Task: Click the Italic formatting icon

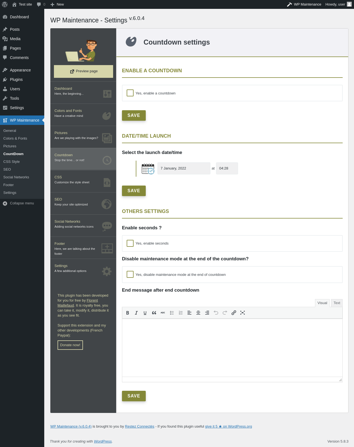Action: [136, 313]
